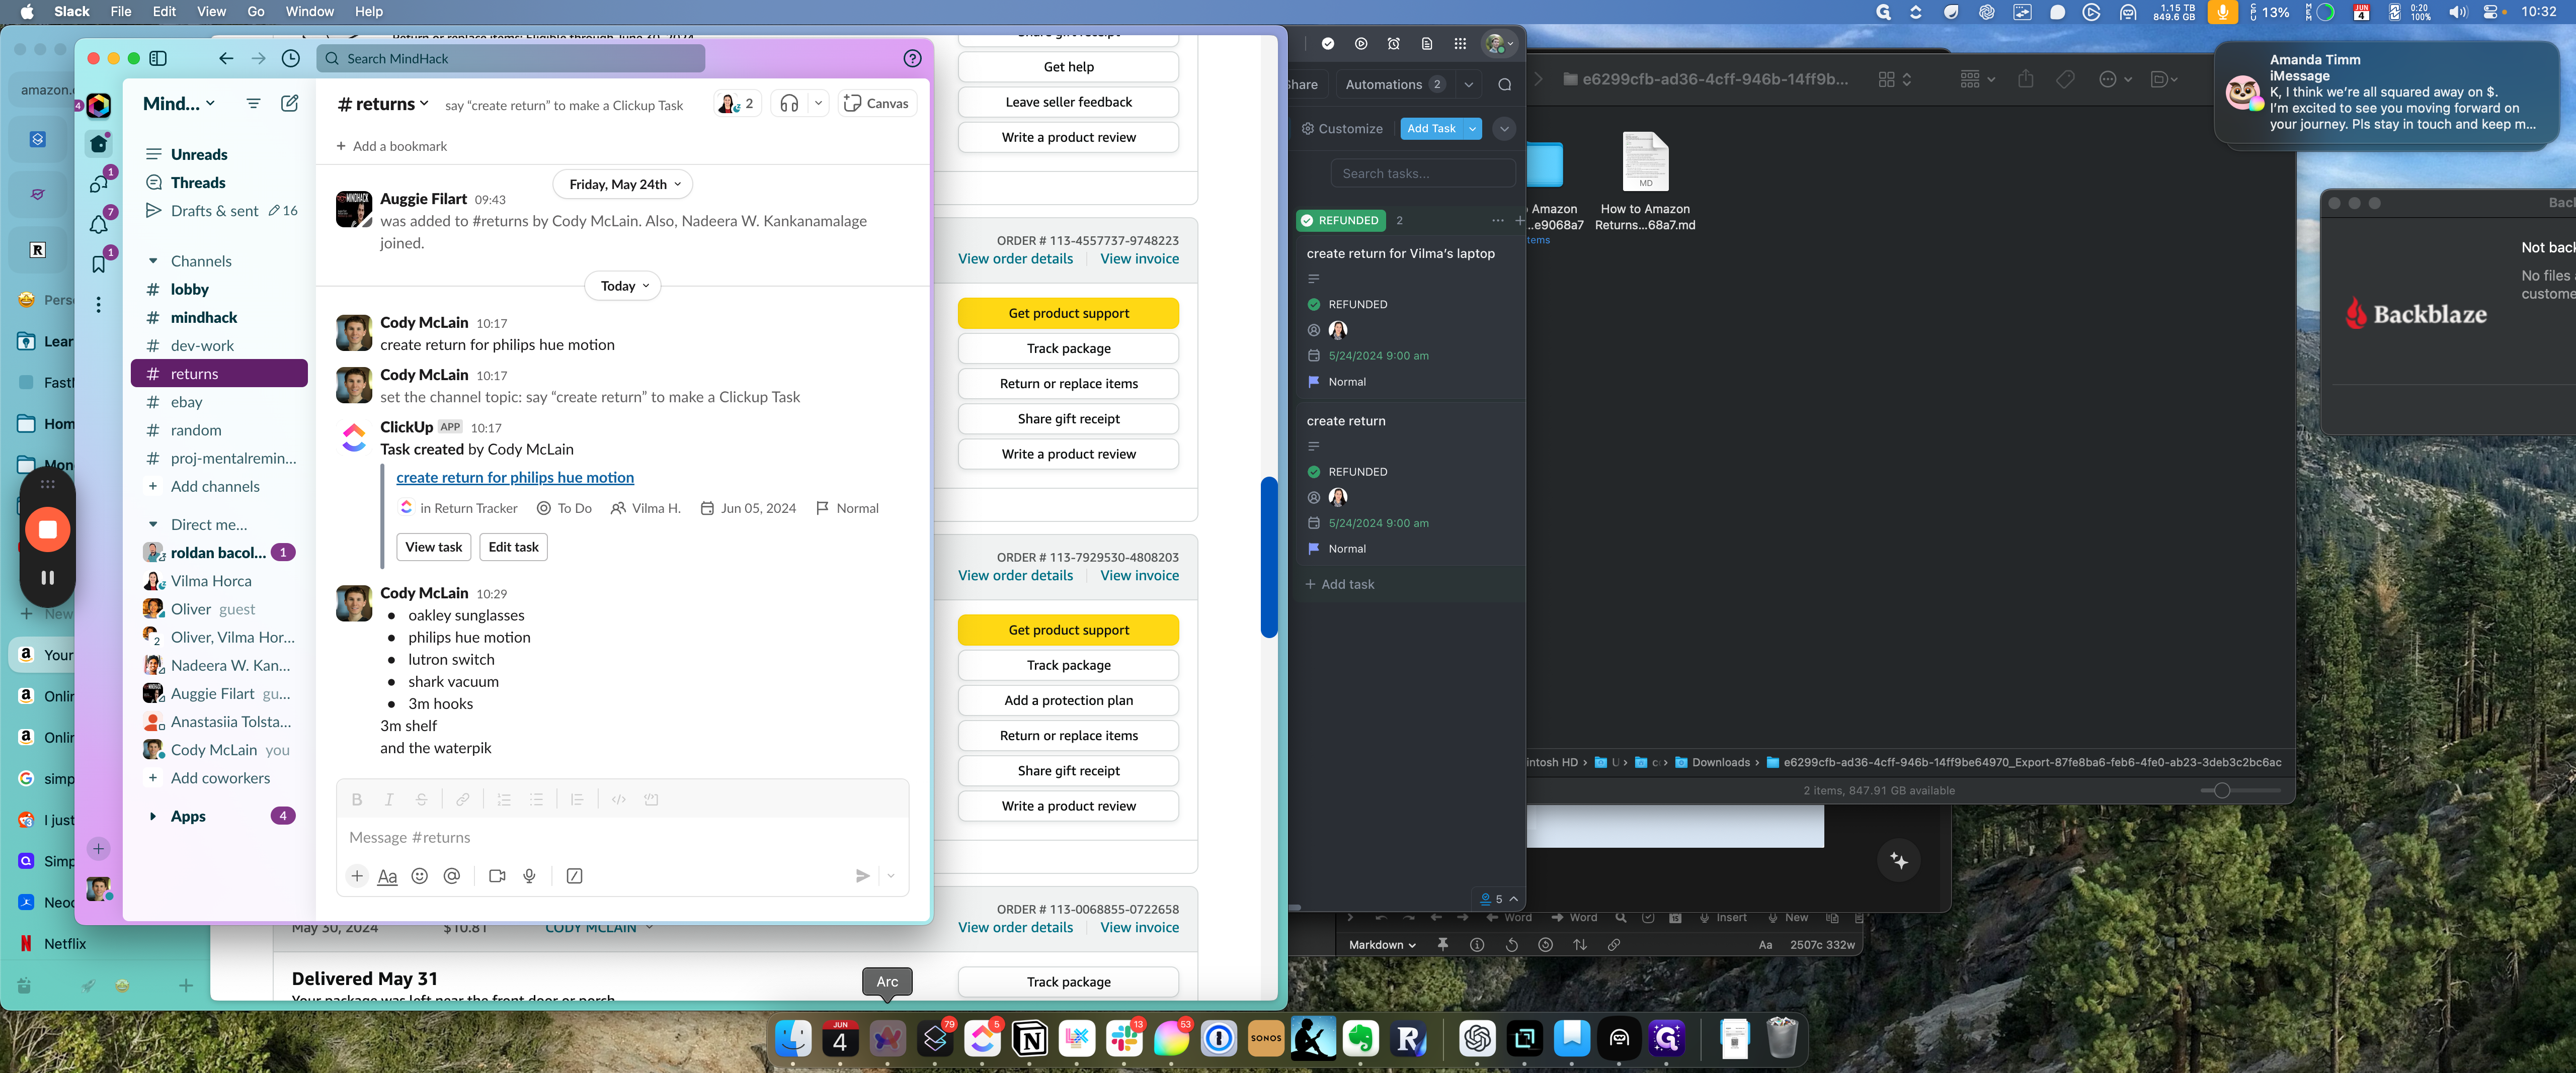Open the #returns channel name dropdown
The width and height of the screenshot is (2576, 1073).
coord(384,103)
